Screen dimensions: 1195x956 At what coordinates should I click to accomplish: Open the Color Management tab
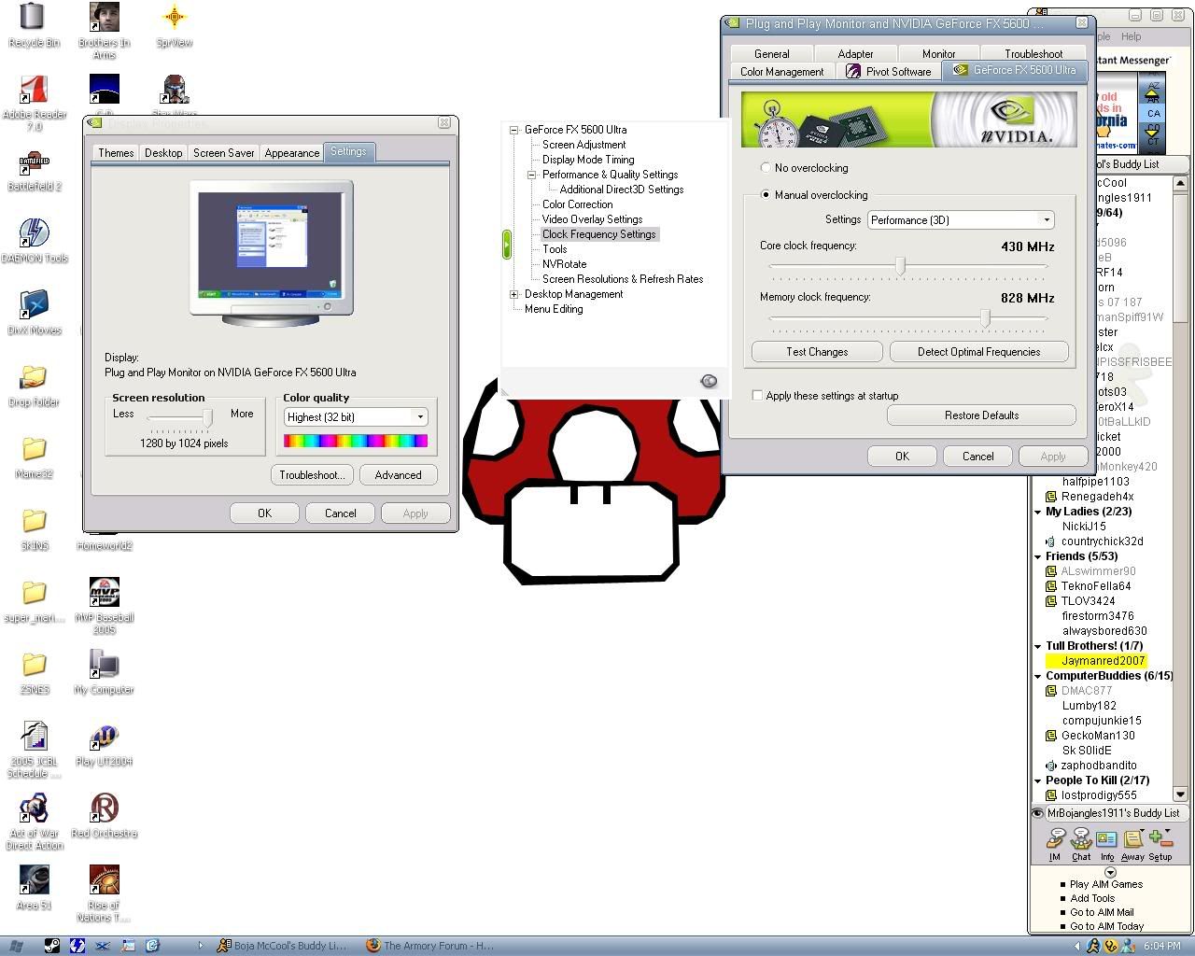[x=781, y=72]
